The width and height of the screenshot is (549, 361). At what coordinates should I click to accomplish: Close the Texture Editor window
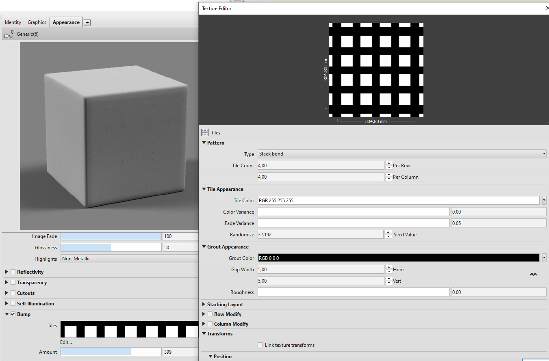coord(547,8)
